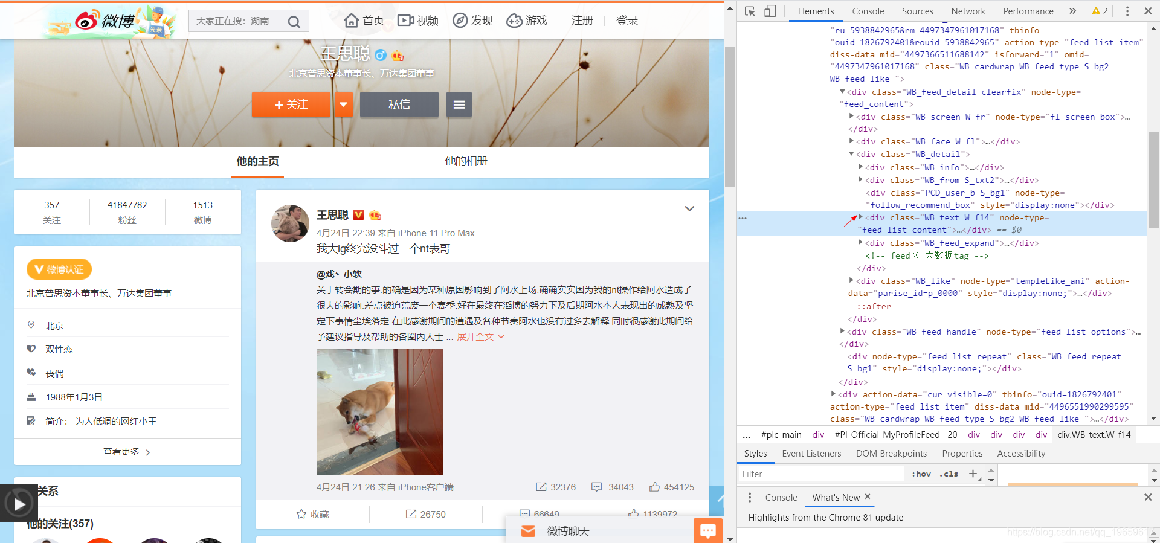Click the post author avatar
This screenshot has height=543, width=1160.
291,223
